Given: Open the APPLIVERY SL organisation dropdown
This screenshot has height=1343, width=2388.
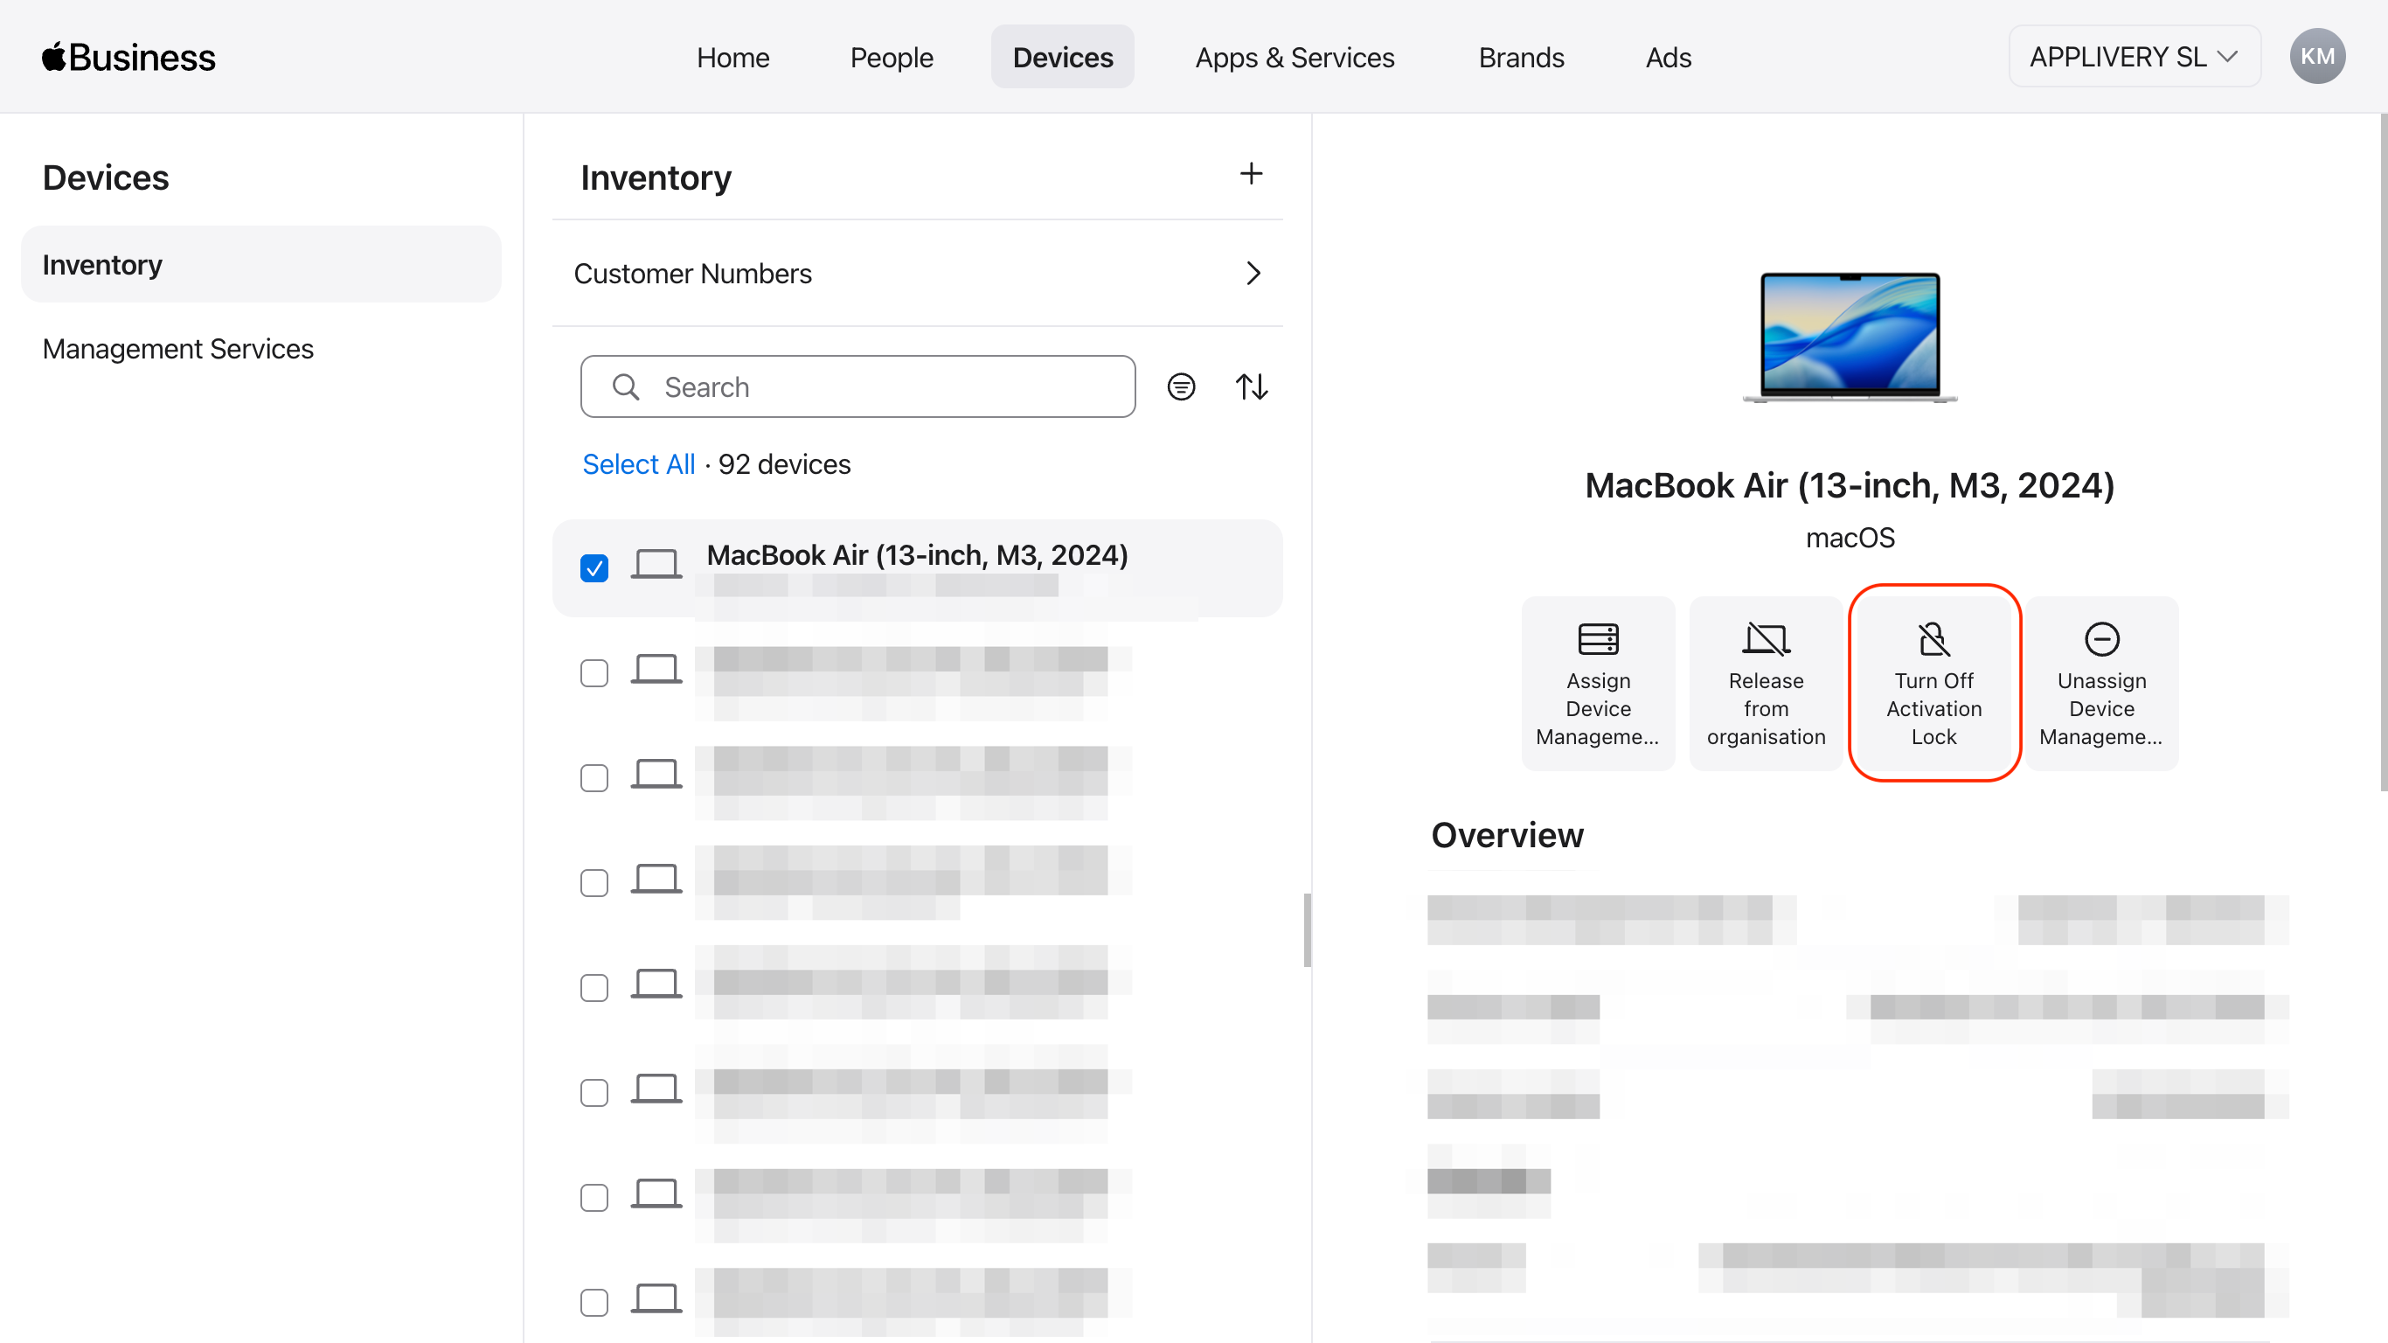Looking at the screenshot, I should (x=2134, y=57).
